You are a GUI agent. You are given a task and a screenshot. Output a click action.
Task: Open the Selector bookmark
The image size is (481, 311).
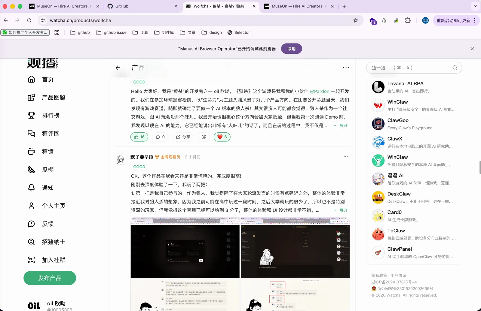click(x=239, y=32)
